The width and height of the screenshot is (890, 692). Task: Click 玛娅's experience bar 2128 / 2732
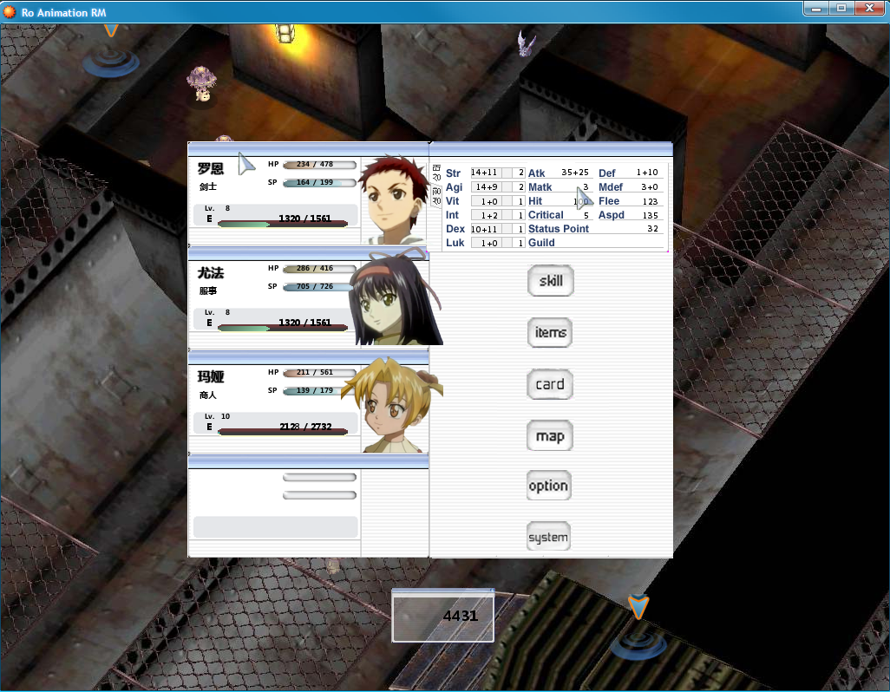(x=283, y=431)
